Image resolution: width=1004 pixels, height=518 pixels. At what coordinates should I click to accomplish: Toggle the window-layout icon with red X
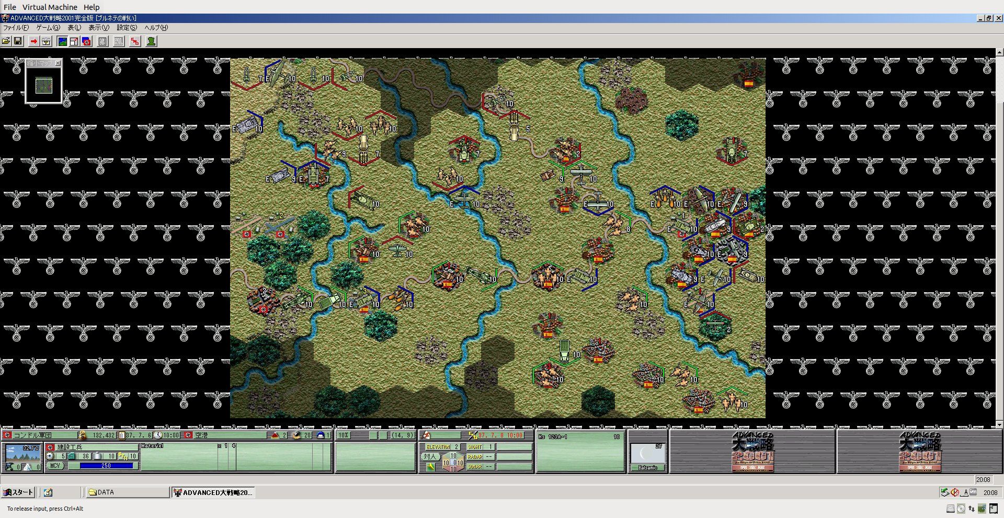click(x=74, y=41)
